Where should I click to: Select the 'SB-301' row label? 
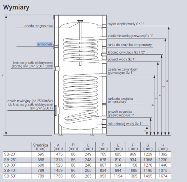10,165
